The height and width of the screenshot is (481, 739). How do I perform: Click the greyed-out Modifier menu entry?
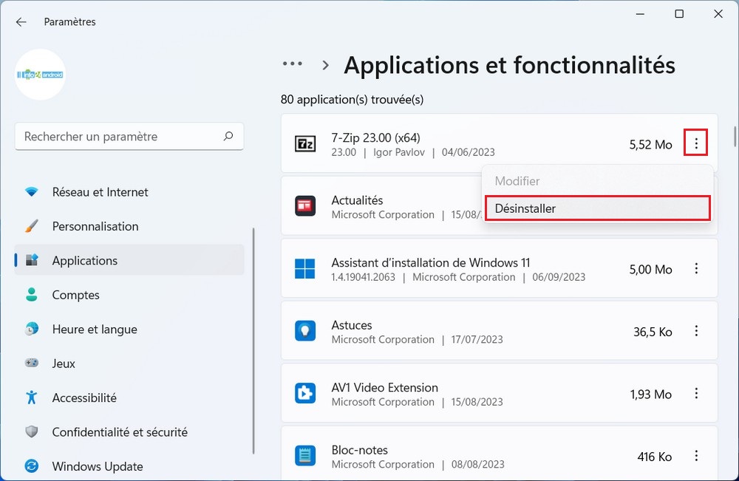tap(597, 181)
